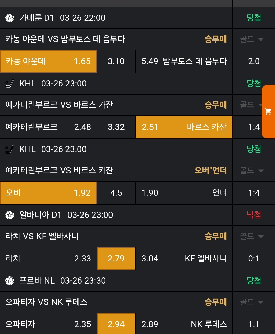Deselect the highlighted 카농 야운데 1.65 bet
Image resolution: width=275 pixels, height=334 pixels.
click(x=48, y=61)
